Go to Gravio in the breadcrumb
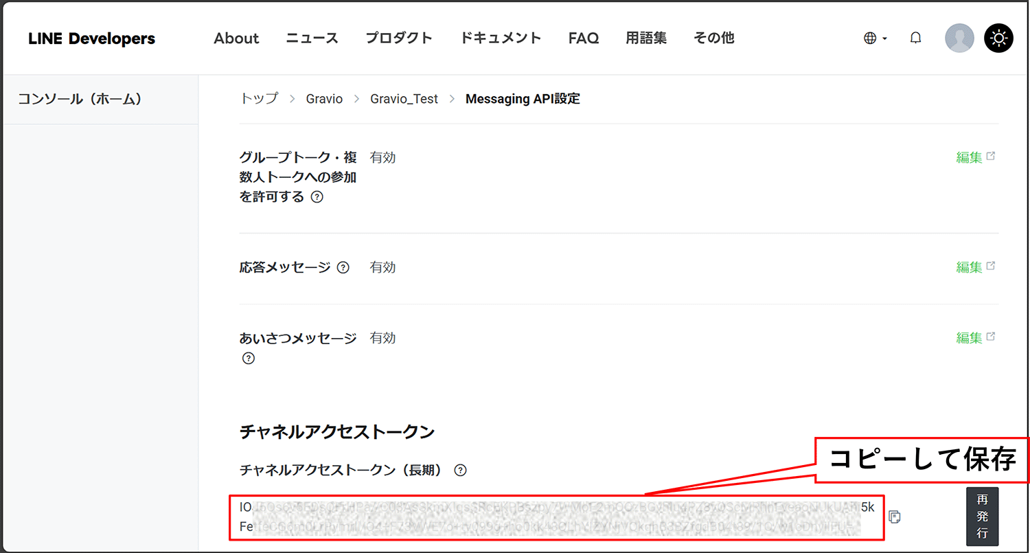 pos(324,99)
